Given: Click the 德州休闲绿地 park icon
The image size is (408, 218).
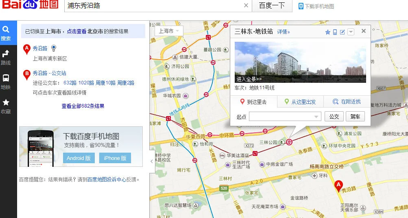Looking at the screenshot, I should coord(193,79).
